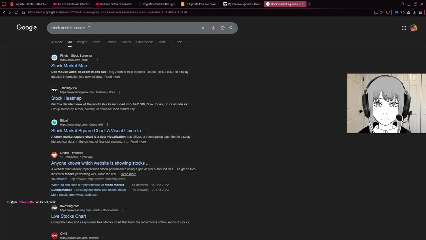Switch to Kog'Maw Build browser tab
The width and height of the screenshot is (426, 240).
tap(157, 4)
